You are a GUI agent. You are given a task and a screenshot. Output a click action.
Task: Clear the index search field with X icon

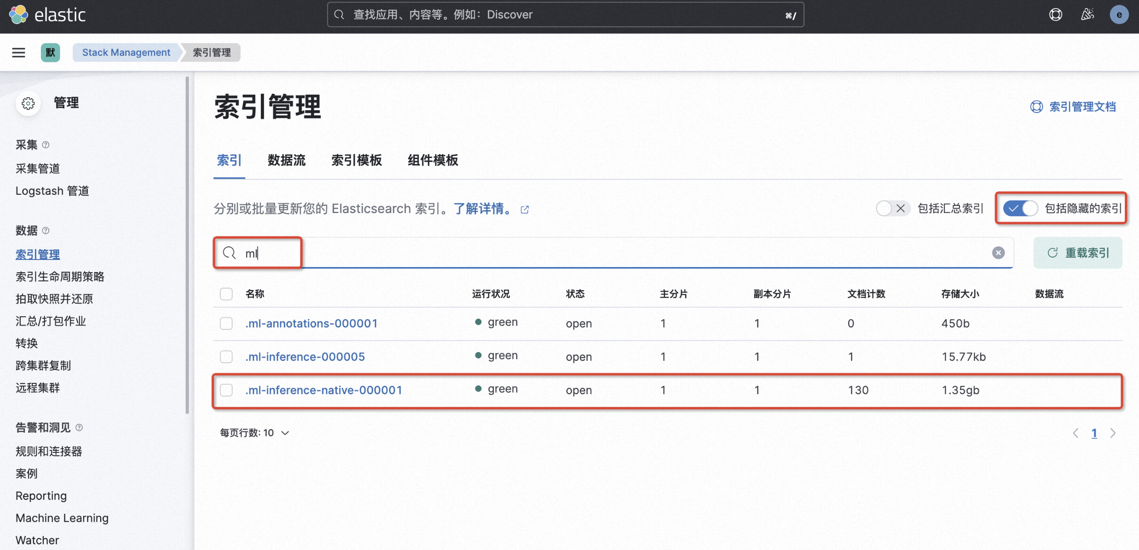(x=998, y=253)
